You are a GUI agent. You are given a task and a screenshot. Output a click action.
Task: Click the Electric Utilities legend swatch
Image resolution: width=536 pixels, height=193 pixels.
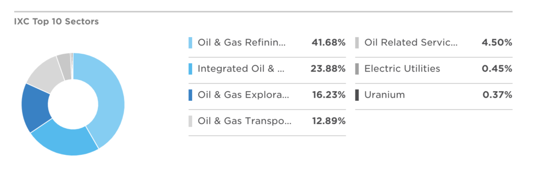point(357,69)
